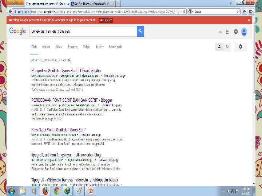
Task: Expand dropdown arrow beside desainstudio URL
Action: [x=102, y=75]
